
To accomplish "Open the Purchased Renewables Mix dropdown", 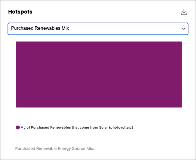I will pos(98,29).
